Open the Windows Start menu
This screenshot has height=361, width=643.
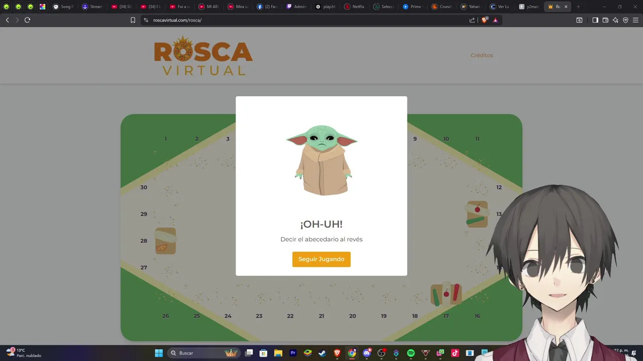click(159, 353)
